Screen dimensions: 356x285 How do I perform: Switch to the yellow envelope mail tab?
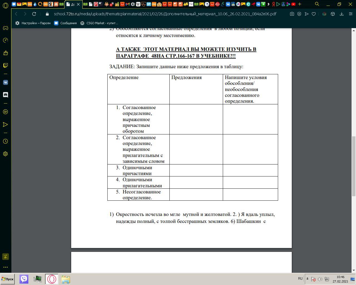[19, 4]
